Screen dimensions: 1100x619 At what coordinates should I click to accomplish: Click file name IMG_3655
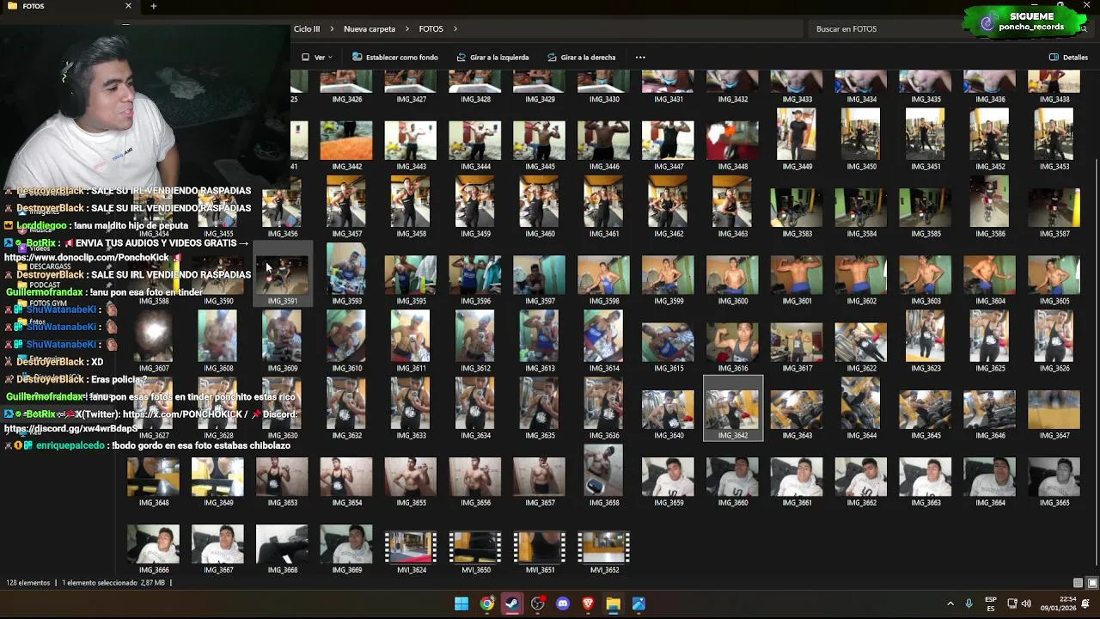pyautogui.click(x=411, y=503)
